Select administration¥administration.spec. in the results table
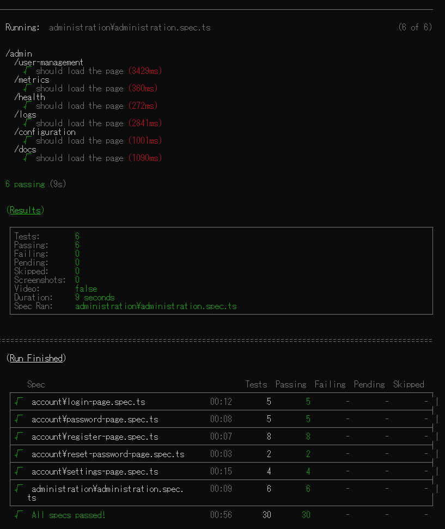 pos(107,489)
